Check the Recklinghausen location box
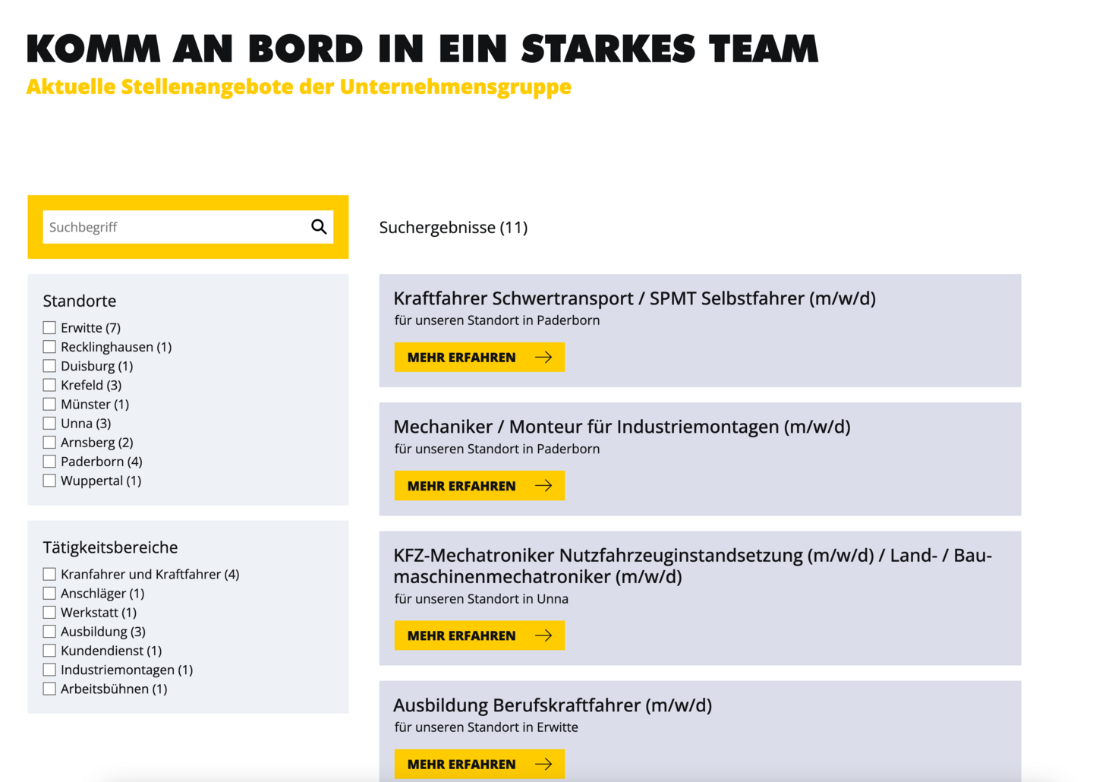Viewport: 1093px width, 782px height. (49, 347)
